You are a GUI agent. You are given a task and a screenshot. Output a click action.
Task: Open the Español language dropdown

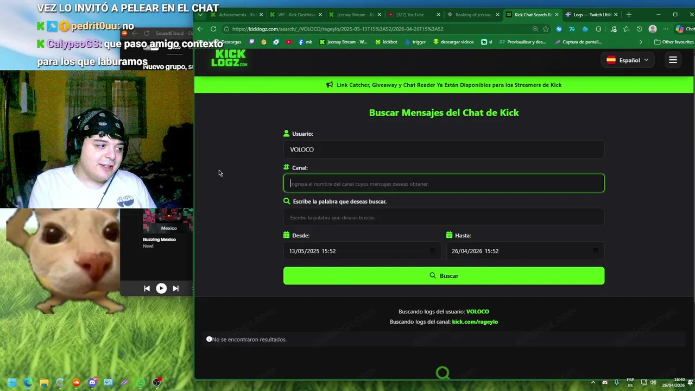click(x=627, y=60)
